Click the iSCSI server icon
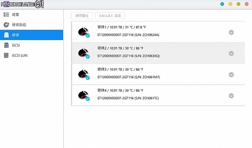Image resolution: width=252 pixels, height=148 pixels. pyautogui.click(x=6, y=45)
